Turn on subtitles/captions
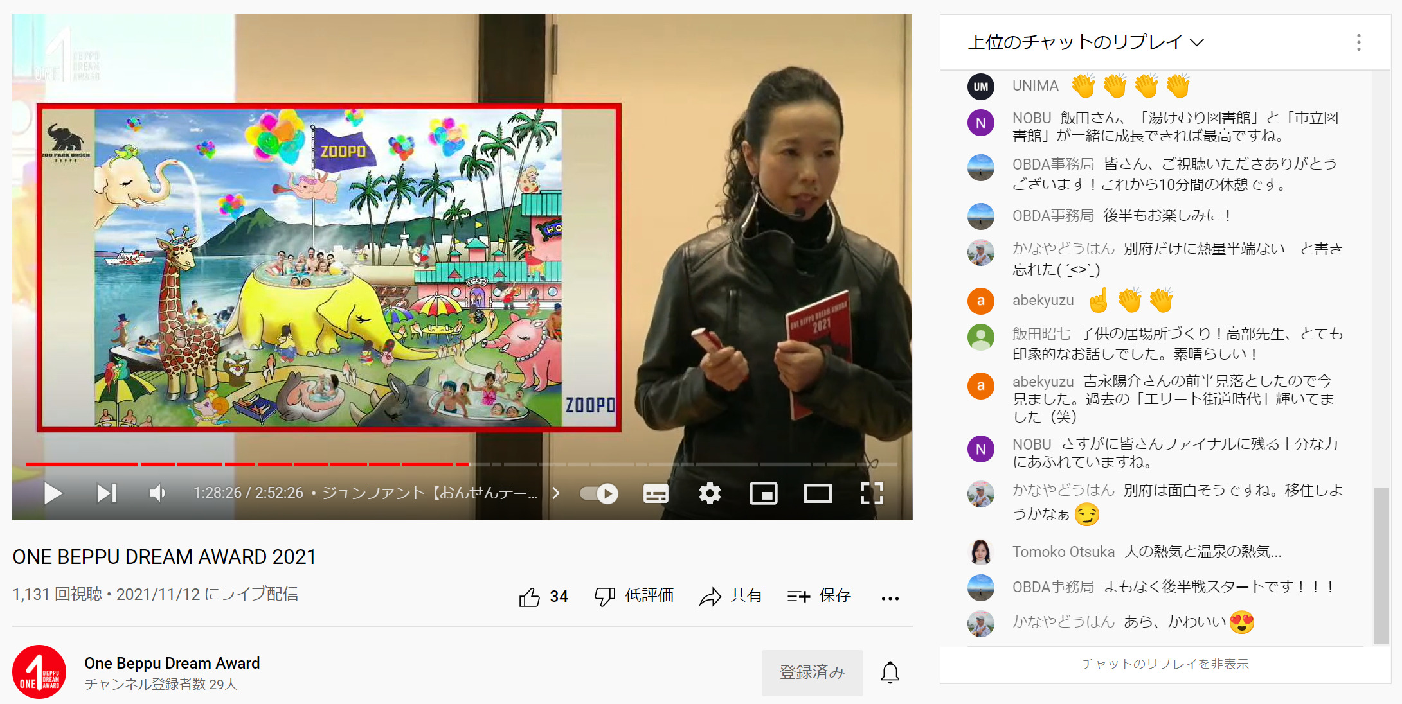Screen dimensions: 1402x704 [656, 493]
